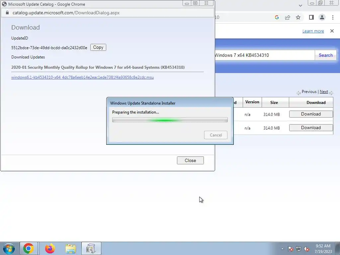Viewport: 340px width, 255px height.
Task: Click the first row 314.0 MB size
Action: [x=272, y=115]
